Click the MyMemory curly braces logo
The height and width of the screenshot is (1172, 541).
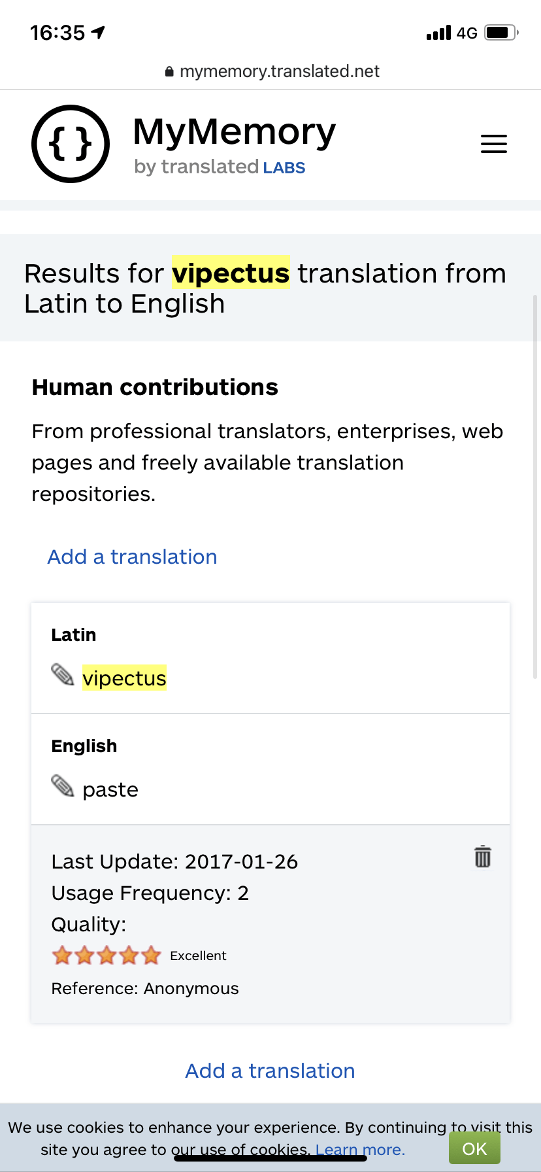(x=71, y=144)
